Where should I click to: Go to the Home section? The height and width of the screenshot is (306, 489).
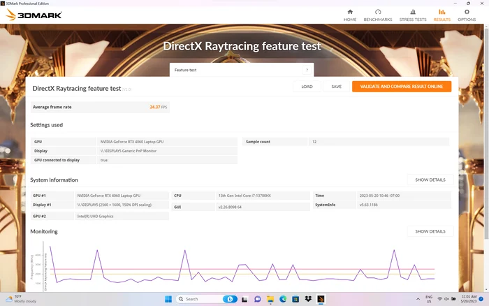tap(350, 15)
